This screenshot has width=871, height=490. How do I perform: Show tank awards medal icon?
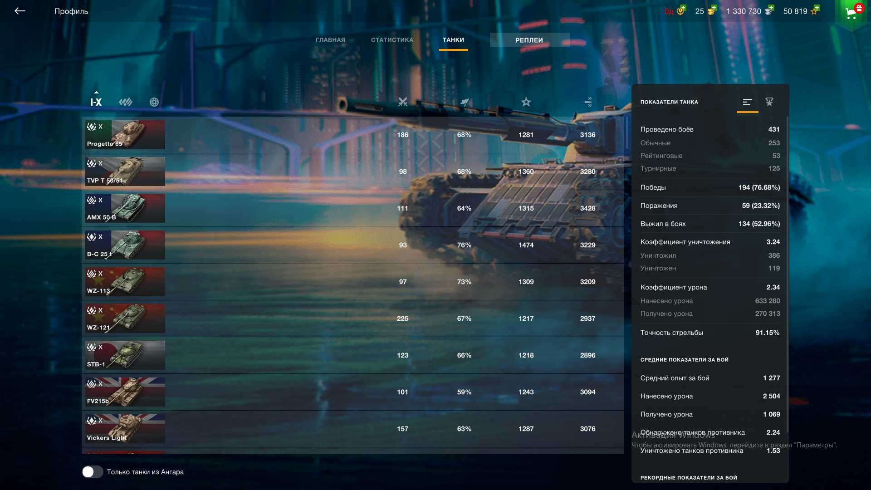(x=769, y=102)
